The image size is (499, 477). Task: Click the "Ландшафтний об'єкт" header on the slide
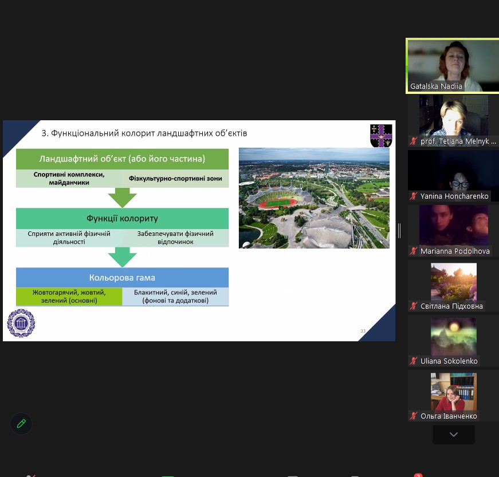[x=122, y=159]
